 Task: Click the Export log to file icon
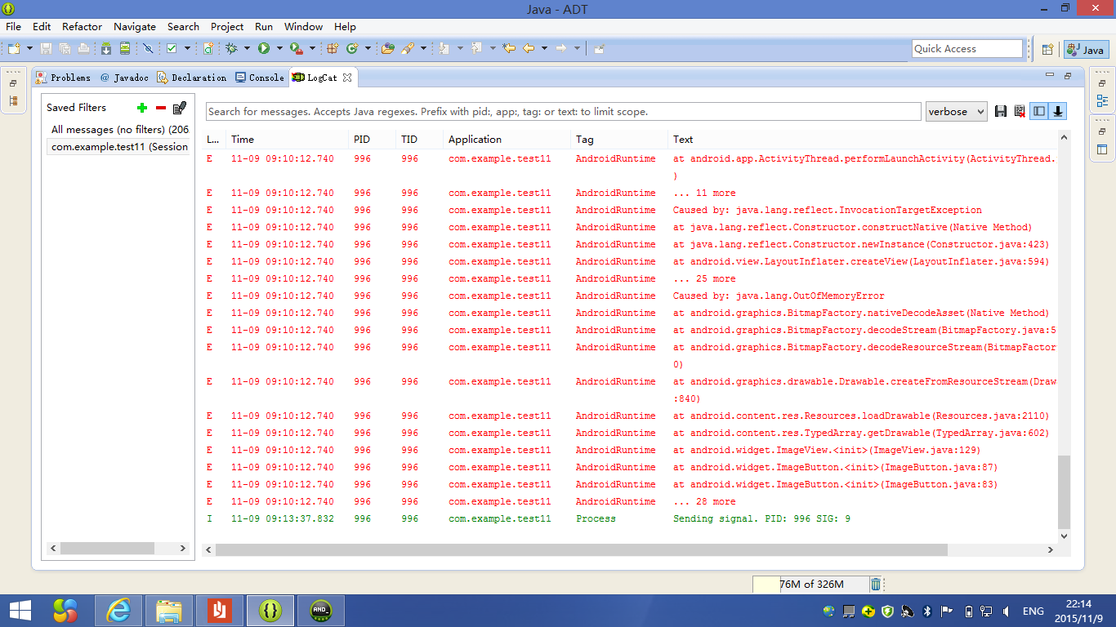[1001, 112]
